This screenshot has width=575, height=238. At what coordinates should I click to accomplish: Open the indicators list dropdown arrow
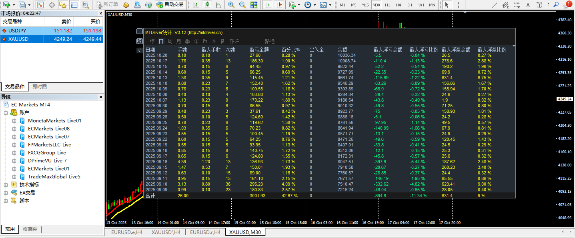tap(299, 5)
